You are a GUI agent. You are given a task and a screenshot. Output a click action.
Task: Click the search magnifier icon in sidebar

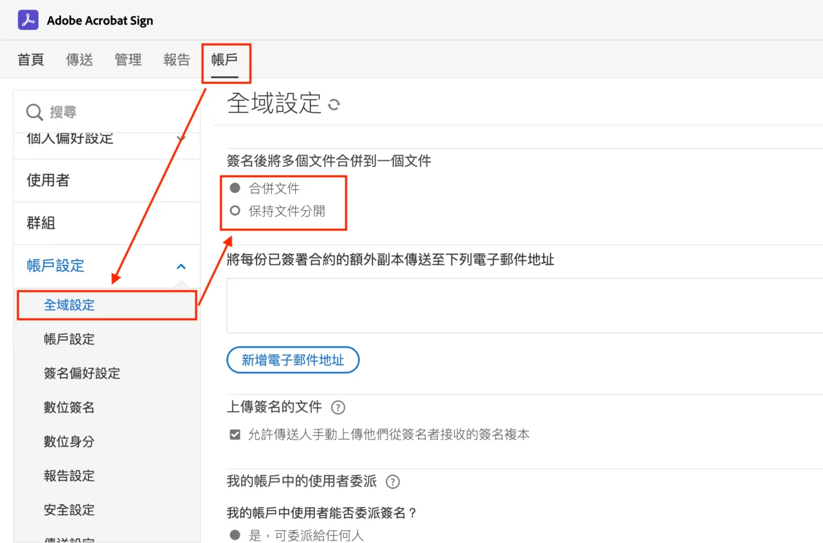coord(35,112)
